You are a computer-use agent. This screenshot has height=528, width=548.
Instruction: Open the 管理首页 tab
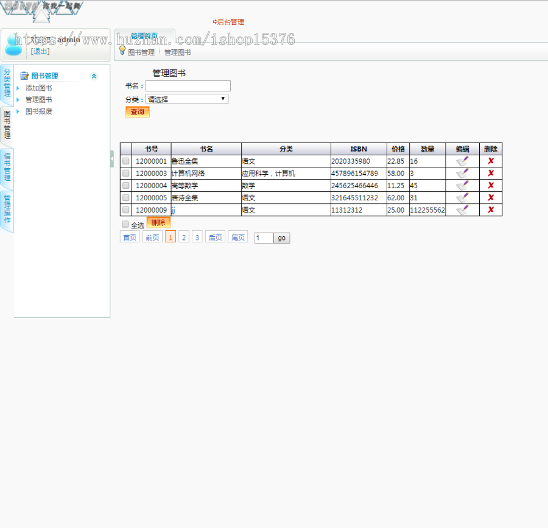pyautogui.click(x=144, y=35)
